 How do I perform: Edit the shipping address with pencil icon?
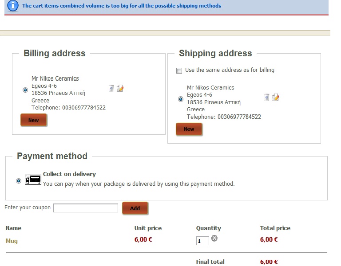coord(276,97)
